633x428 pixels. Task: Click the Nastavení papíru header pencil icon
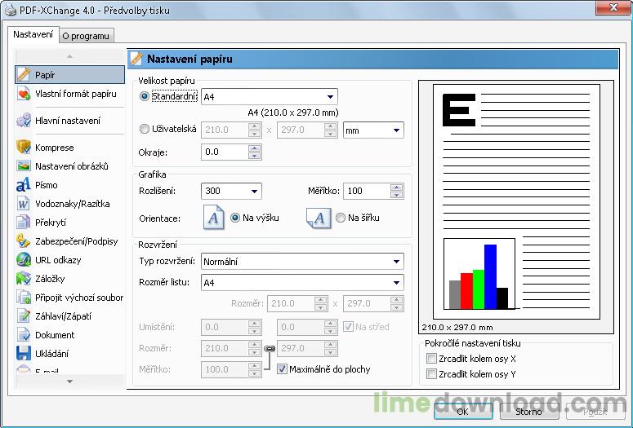(x=137, y=59)
